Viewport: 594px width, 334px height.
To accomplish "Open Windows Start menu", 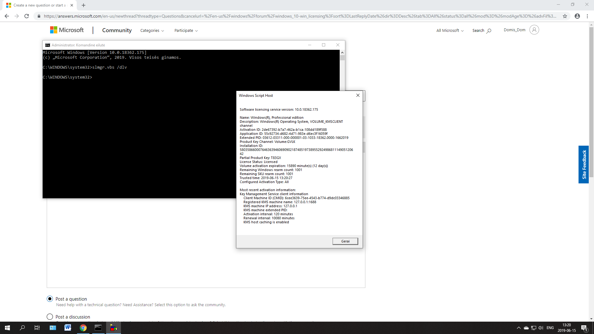I will pyautogui.click(x=7, y=328).
